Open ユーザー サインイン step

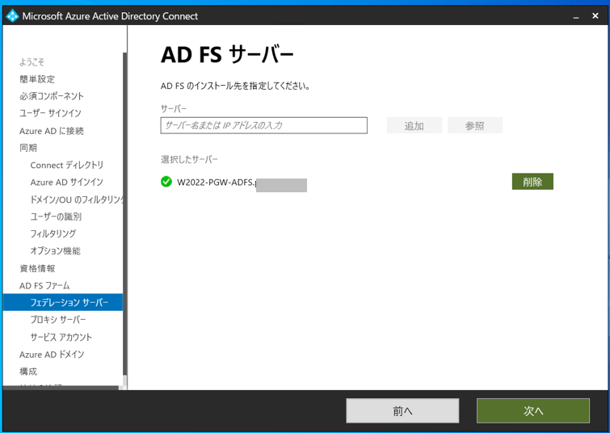[51, 113]
